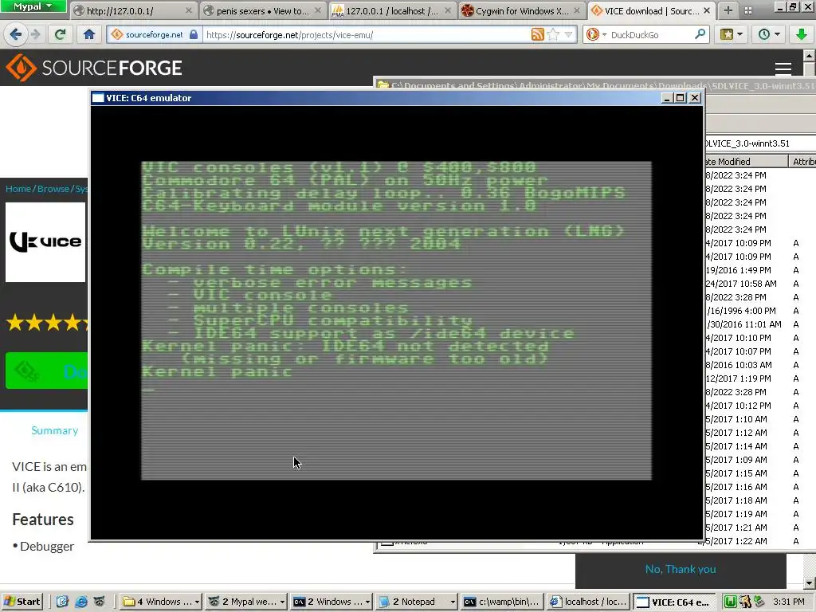Click the first quick launch desktop icon
Viewport: 816px width, 612px height.
coord(62,602)
